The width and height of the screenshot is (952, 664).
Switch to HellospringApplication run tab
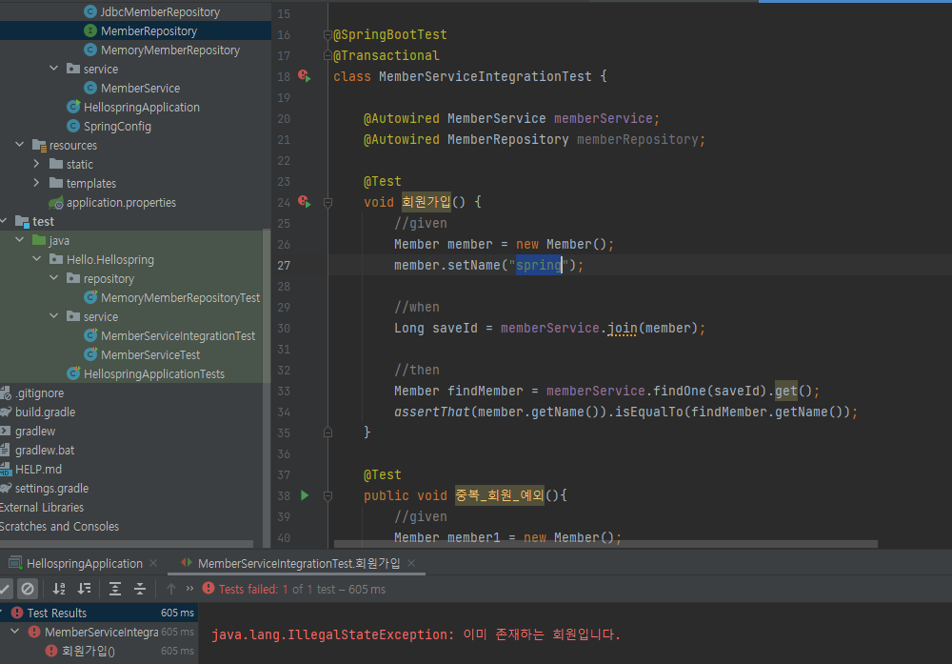(85, 564)
